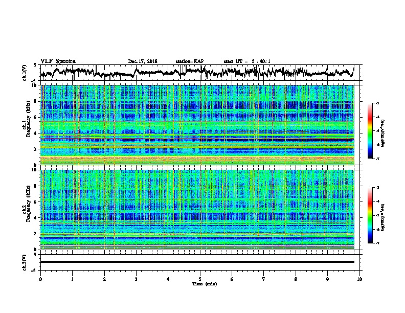
Task: Click the 10 kHz tick on ch.2 axis
Action: pos(35,170)
